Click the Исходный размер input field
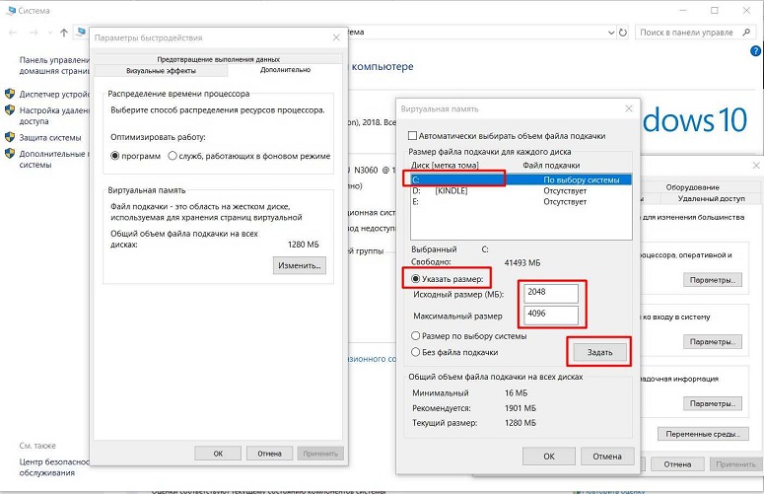The width and height of the screenshot is (764, 494). tap(551, 293)
